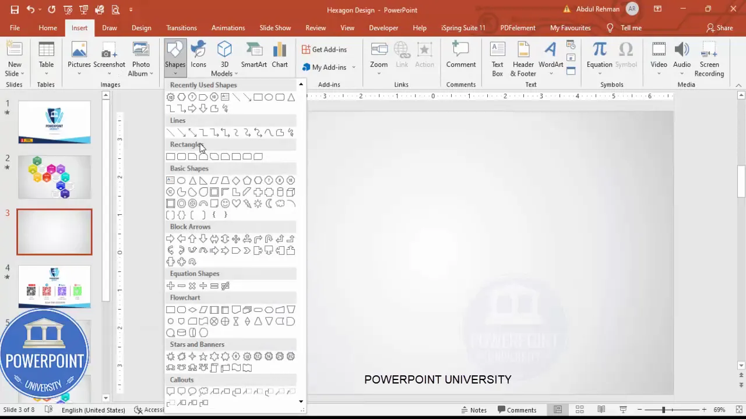The height and width of the screenshot is (419, 746).
Task: Choose the Lightning Bolt shape
Action: (247, 204)
